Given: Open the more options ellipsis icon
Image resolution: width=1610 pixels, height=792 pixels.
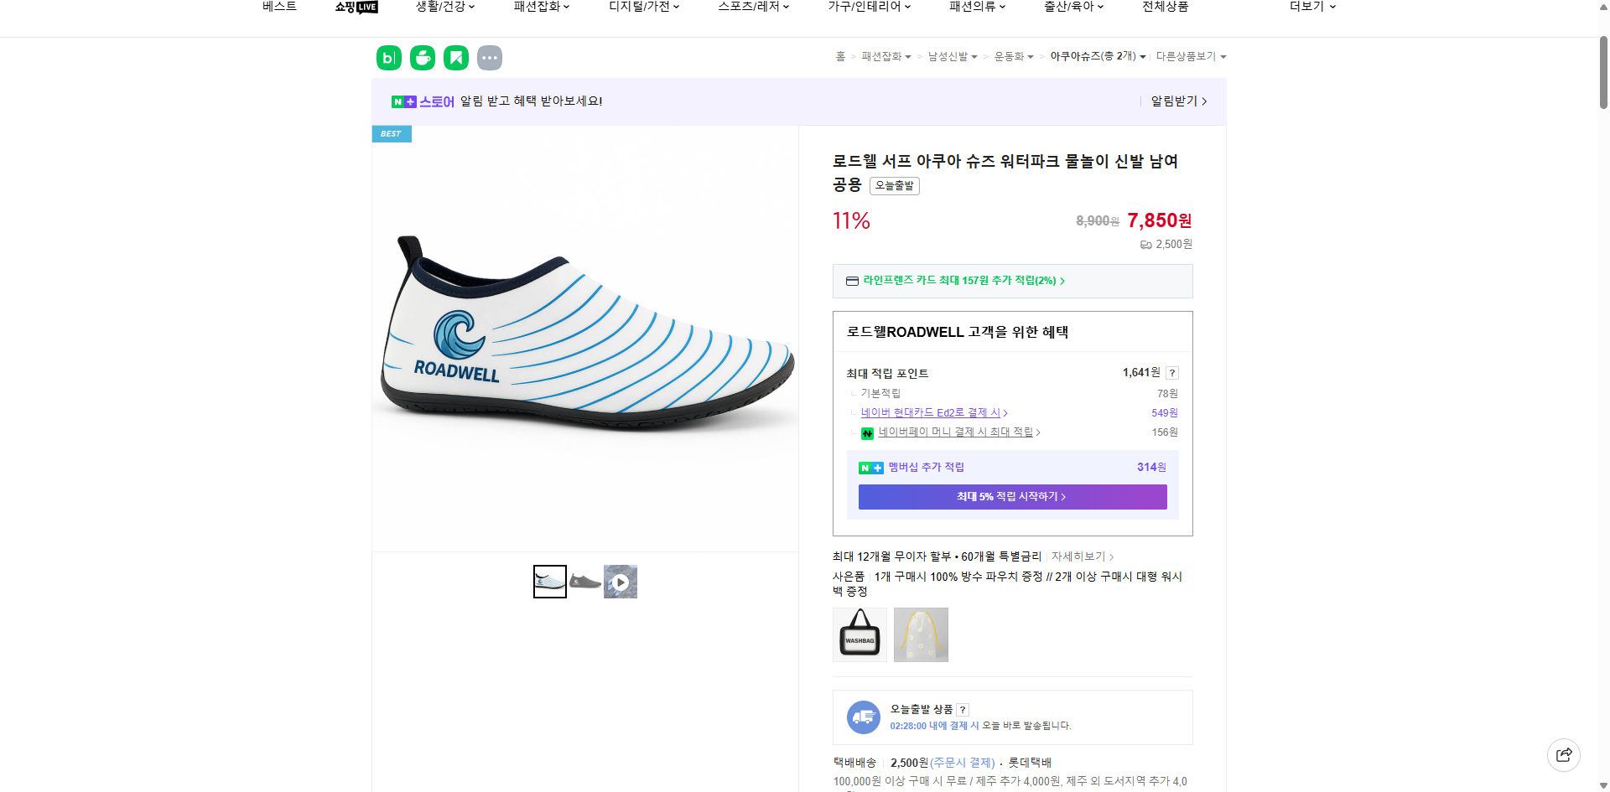Looking at the screenshot, I should tap(490, 58).
